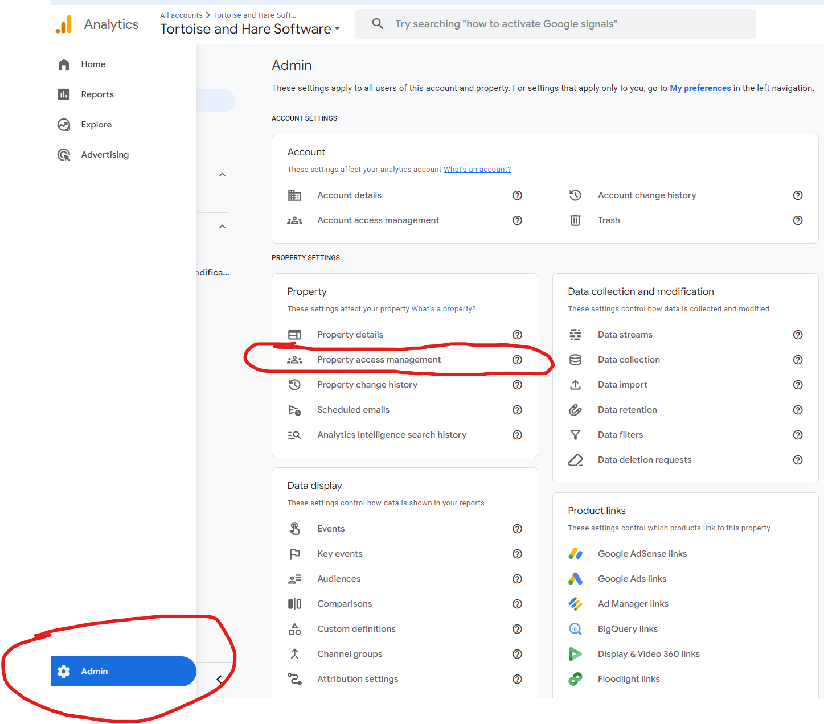Viewport: 824px width, 724px height.
Task: Click the Google Analytics logo icon
Action: click(64, 24)
